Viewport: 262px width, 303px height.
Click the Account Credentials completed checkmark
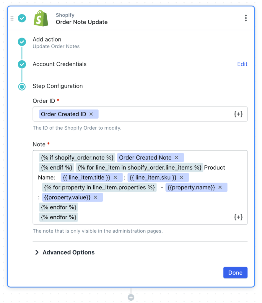(x=22, y=64)
